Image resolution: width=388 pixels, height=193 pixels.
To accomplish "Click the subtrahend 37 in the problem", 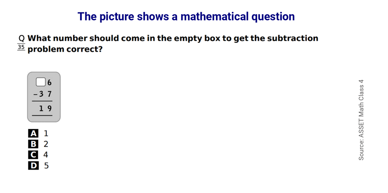I will (x=46, y=95).
